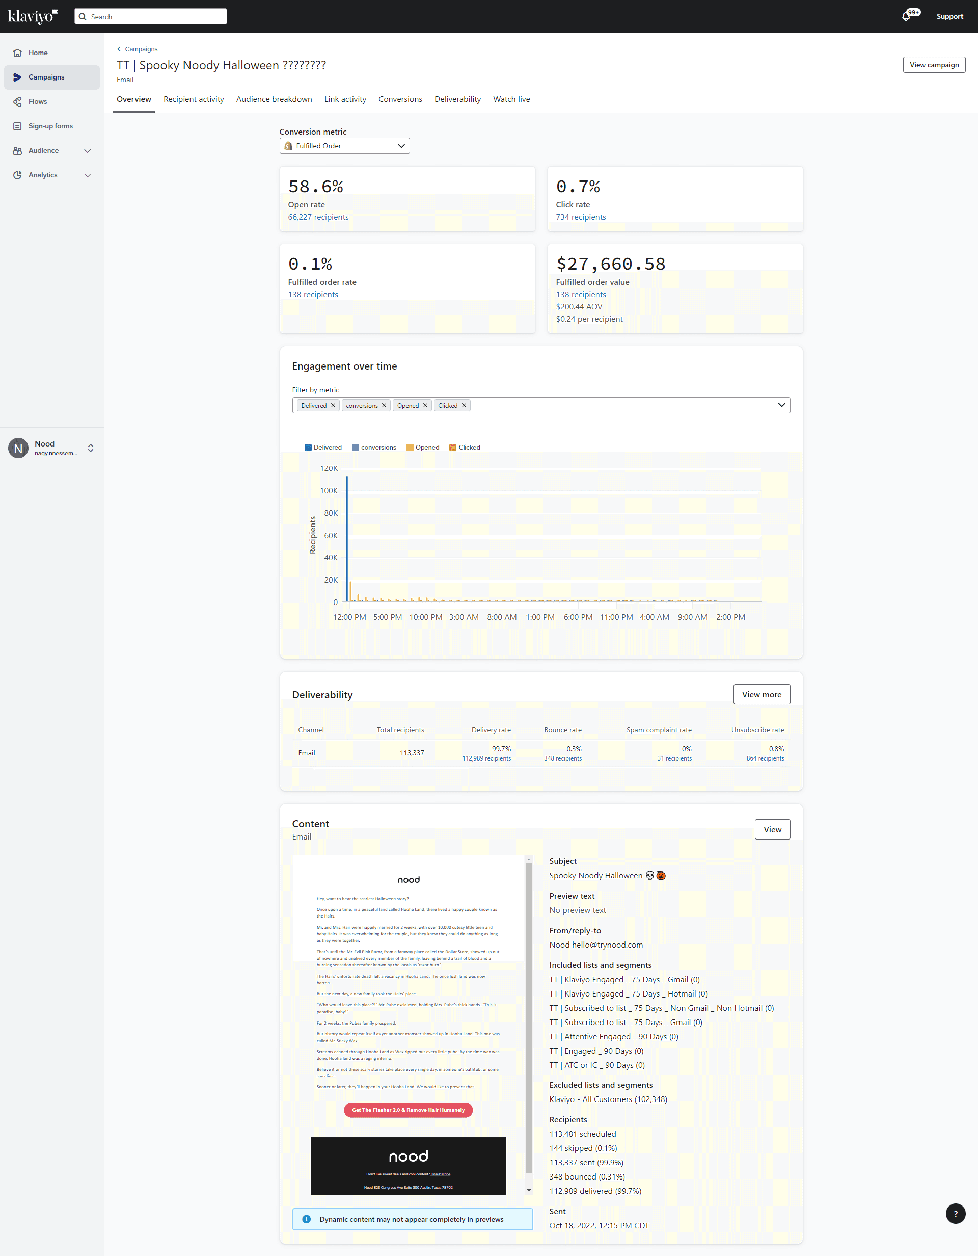Click the Shopify icon in conversion metric
This screenshot has width=978, height=1258.
(288, 146)
